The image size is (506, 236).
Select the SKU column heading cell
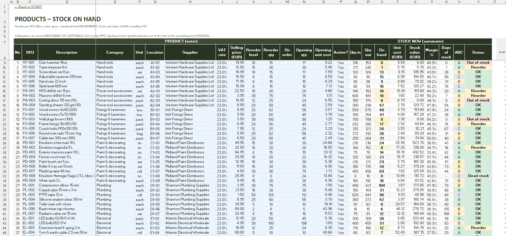pos(30,52)
